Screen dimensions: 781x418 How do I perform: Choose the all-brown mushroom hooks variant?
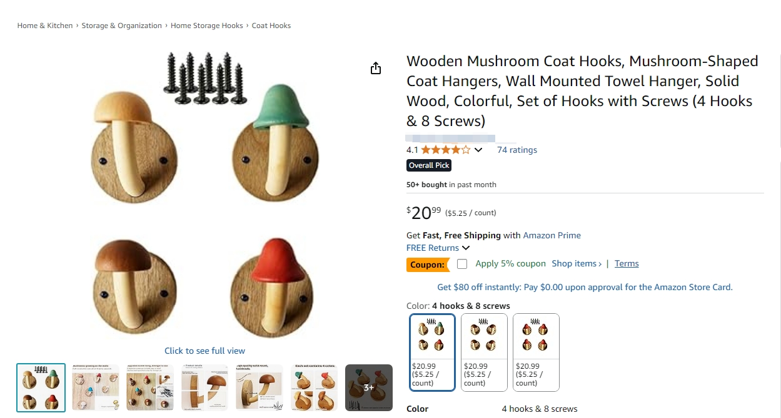(484, 352)
